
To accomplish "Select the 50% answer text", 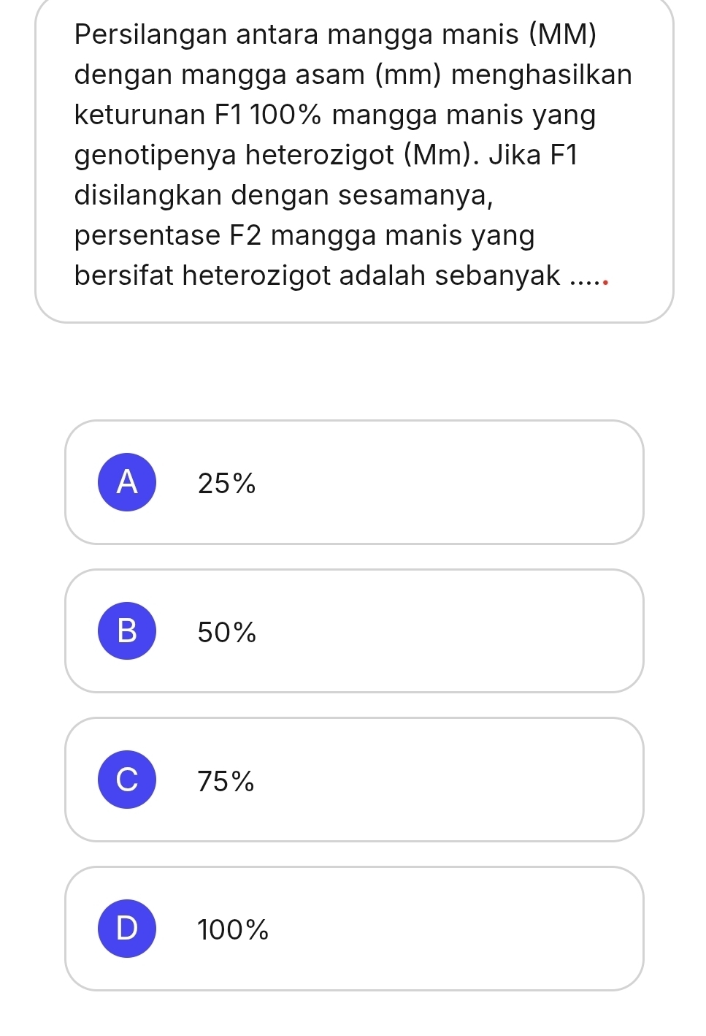I will coord(227,633).
